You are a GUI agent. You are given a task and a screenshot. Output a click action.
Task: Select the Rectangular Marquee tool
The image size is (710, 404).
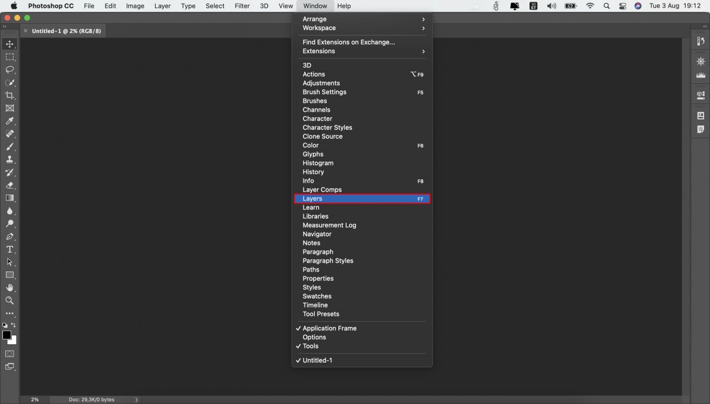click(9, 57)
